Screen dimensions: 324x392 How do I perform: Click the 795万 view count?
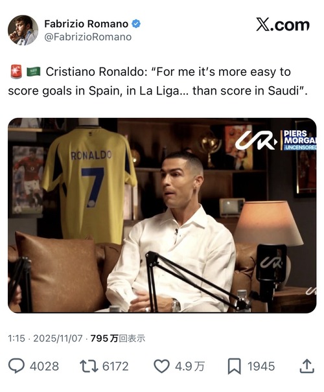117,338
